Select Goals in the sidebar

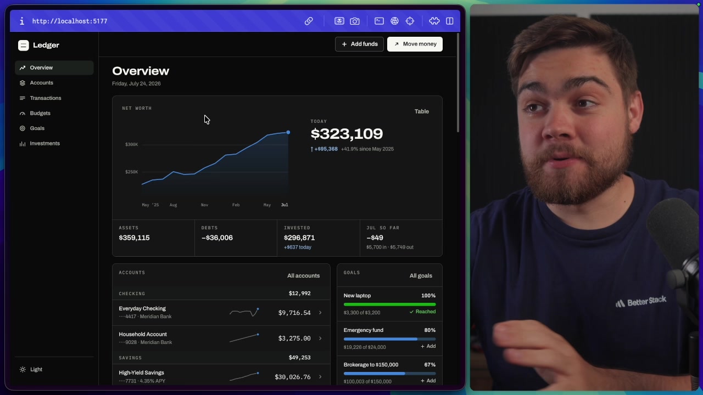click(x=54, y=128)
